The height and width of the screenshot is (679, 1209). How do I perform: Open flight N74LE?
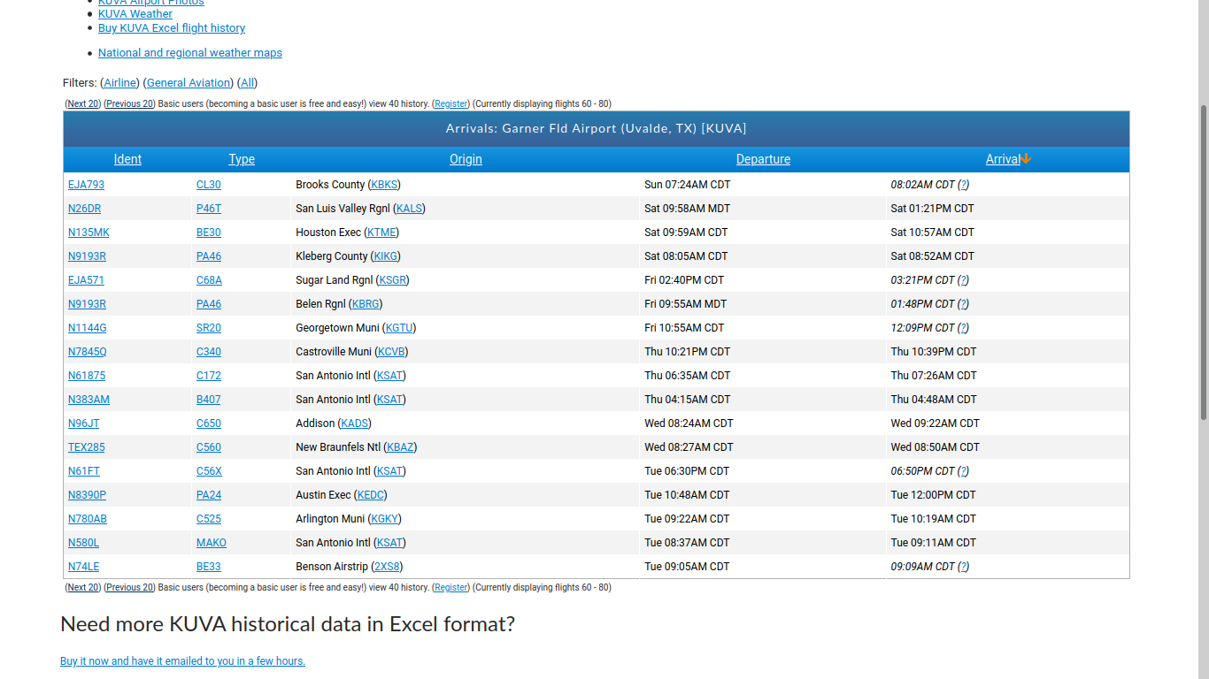83,567
